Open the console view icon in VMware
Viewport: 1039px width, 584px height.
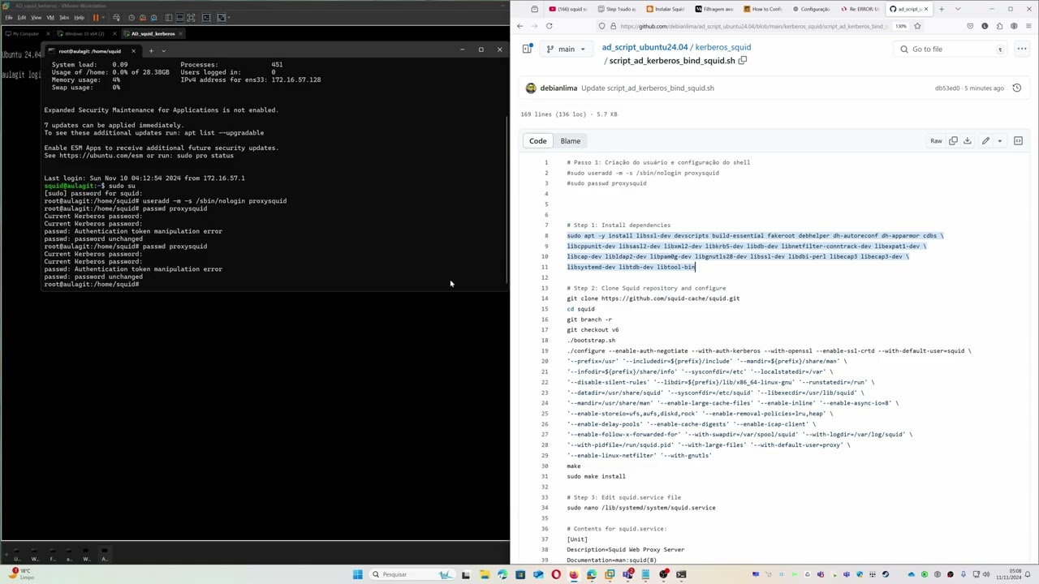coord(207,17)
